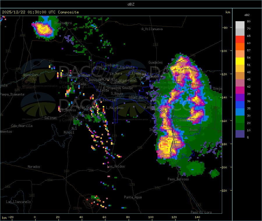Click the '2200m' elevation label

point(77,208)
